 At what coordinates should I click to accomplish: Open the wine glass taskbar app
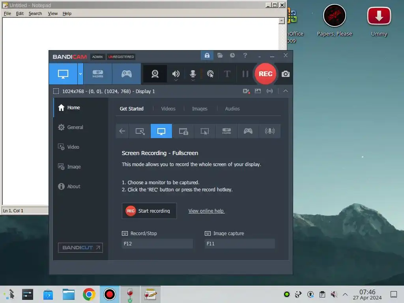(130, 294)
